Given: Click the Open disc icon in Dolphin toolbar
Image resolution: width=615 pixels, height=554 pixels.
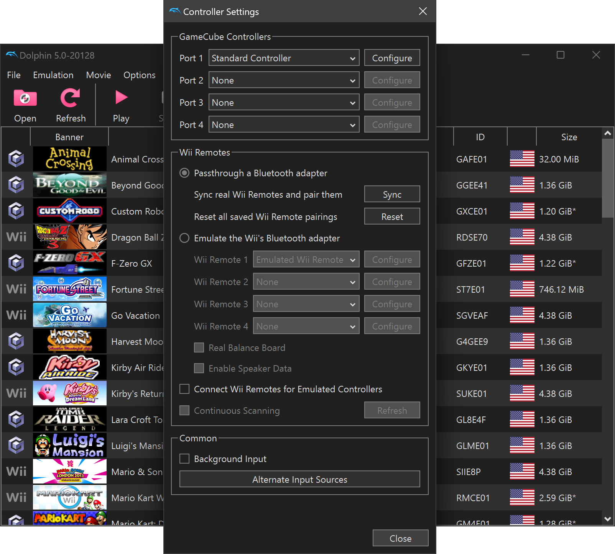Looking at the screenshot, I should tap(25, 98).
